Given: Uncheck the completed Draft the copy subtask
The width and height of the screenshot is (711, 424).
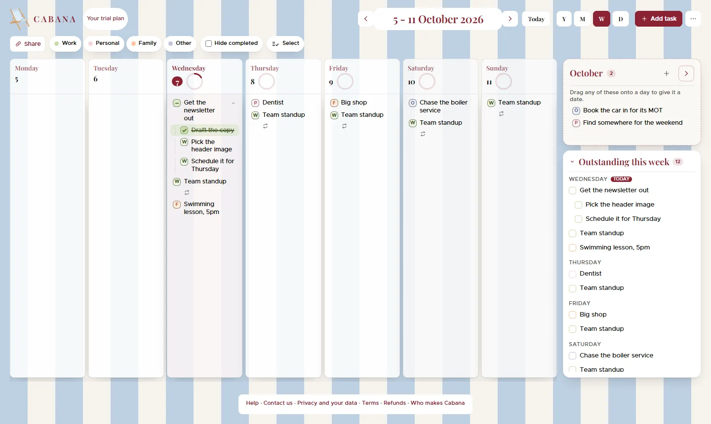Looking at the screenshot, I should tap(184, 130).
